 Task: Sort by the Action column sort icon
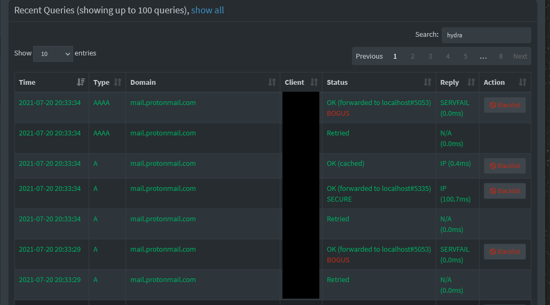point(522,82)
